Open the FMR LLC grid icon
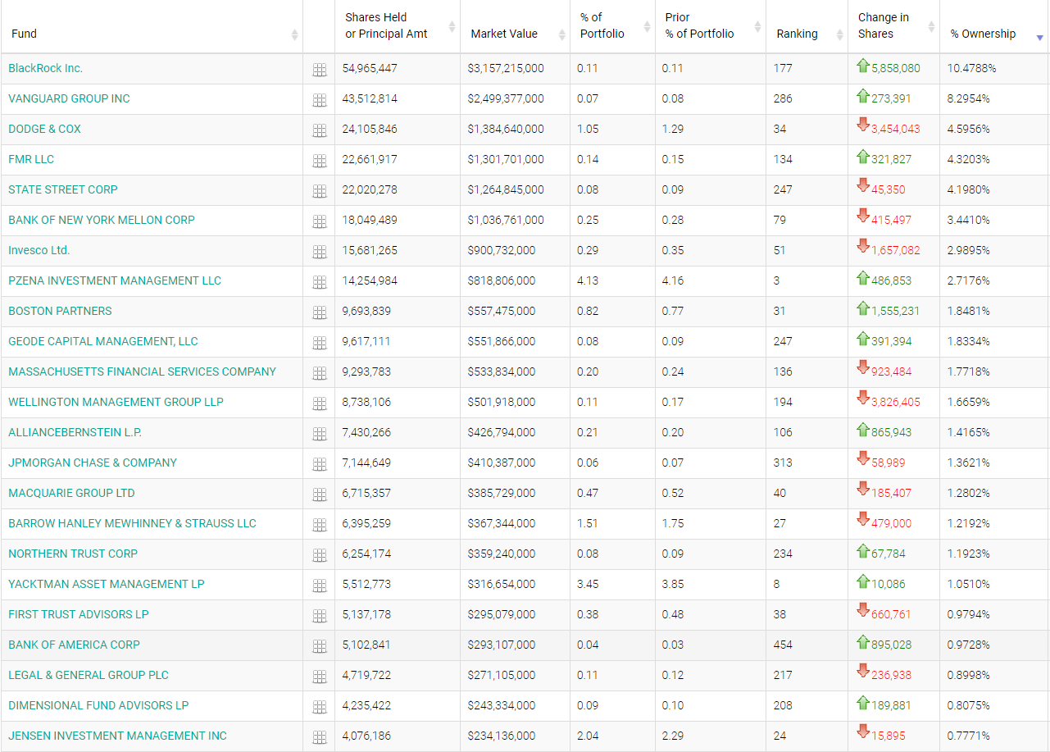The image size is (1050, 752). tap(320, 161)
